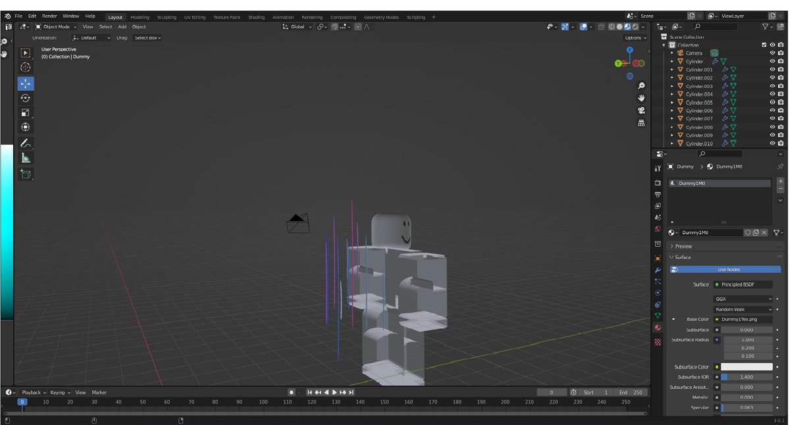The width and height of the screenshot is (790, 425).
Task: Open the timeline Keying popover
Action: click(x=61, y=393)
